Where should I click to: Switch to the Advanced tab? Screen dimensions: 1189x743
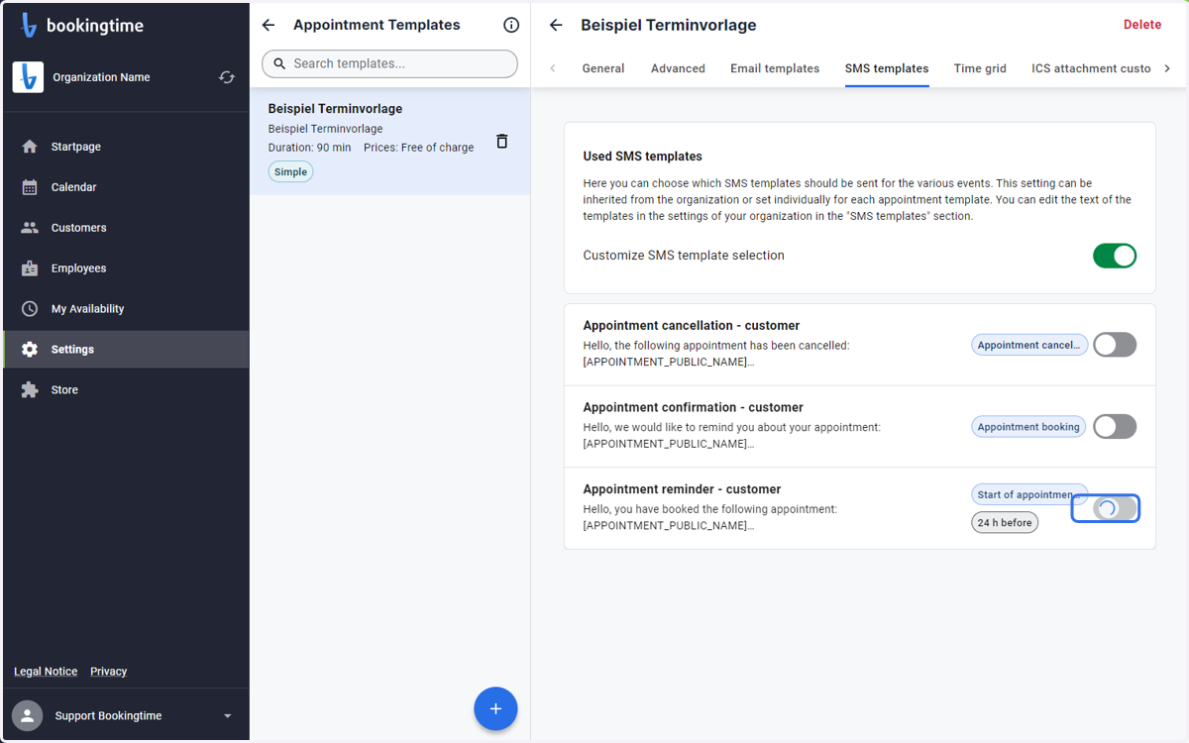click(678, 68)
